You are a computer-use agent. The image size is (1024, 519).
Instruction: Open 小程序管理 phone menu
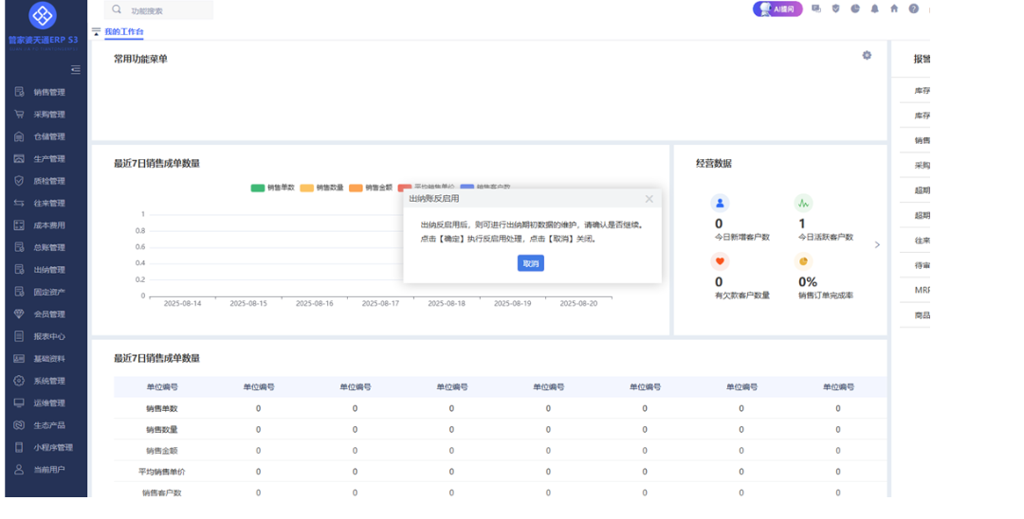pos(46,447)
